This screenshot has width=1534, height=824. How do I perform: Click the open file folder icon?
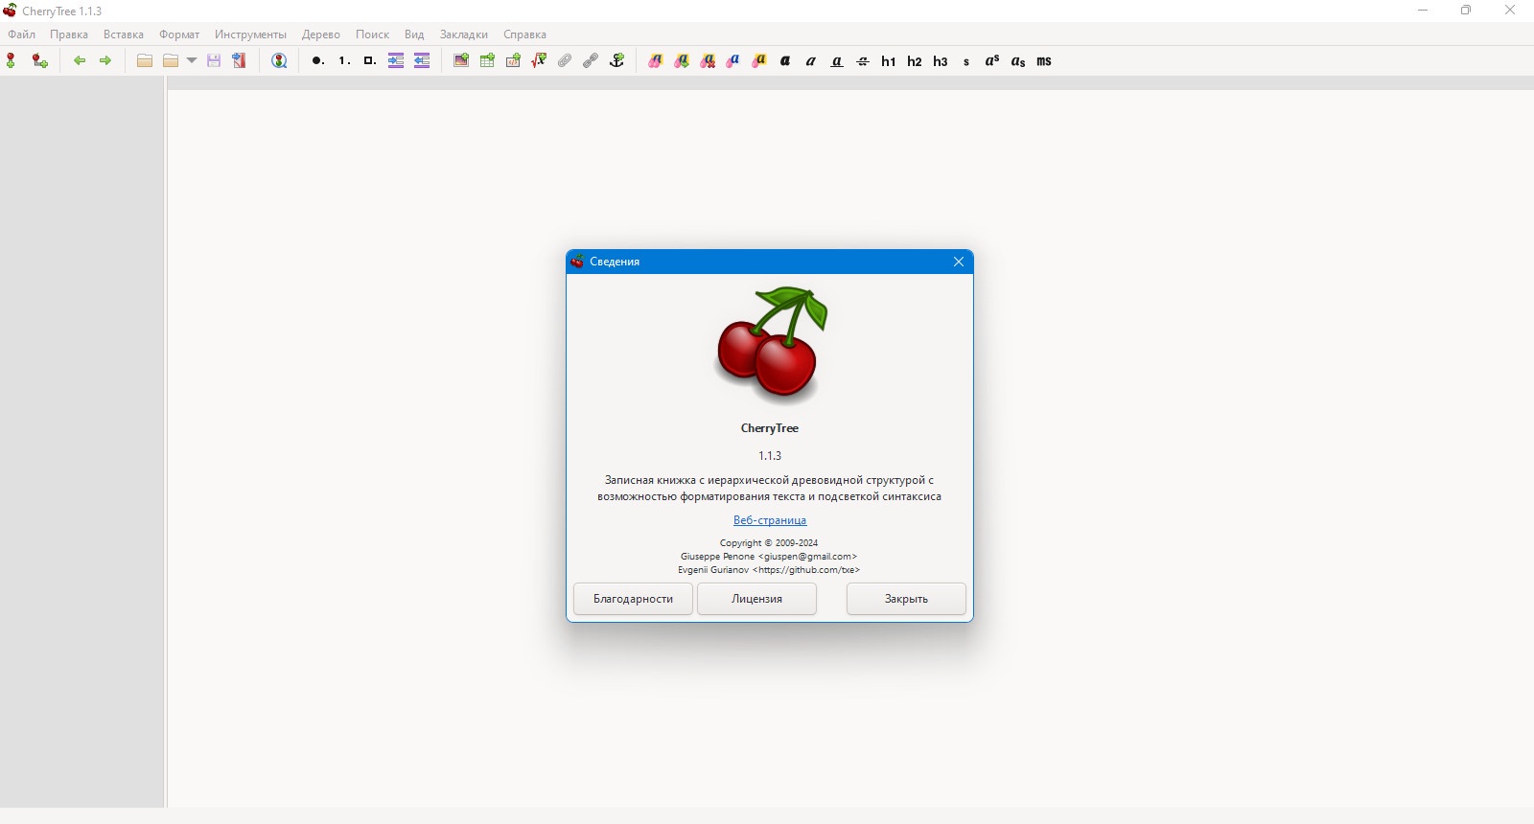(x=145, y=60)
